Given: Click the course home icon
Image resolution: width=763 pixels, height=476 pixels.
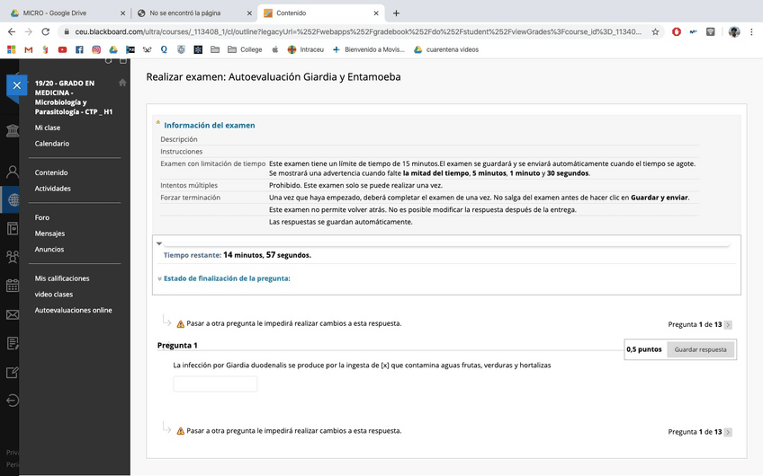Looking at the screenshot, I should pyautogui.click(x=122, y=83).
